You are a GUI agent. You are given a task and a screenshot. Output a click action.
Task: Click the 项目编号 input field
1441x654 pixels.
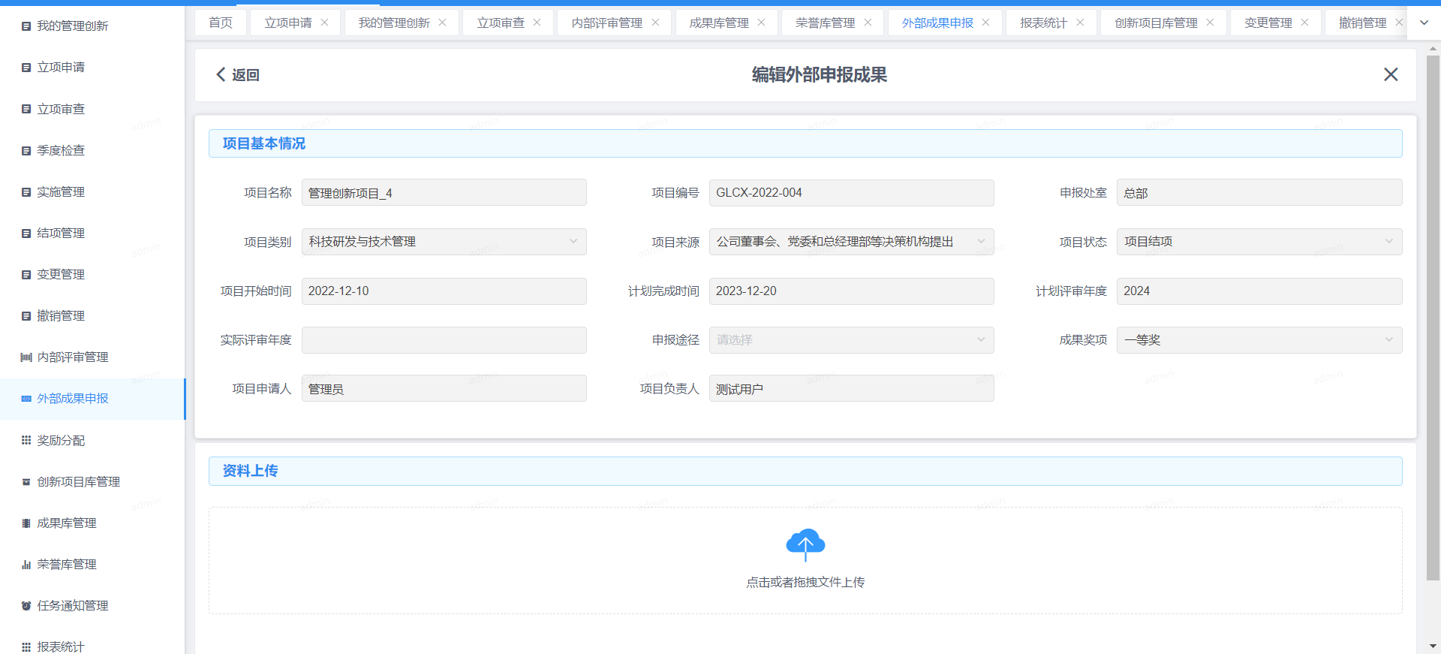pos(852,193)
